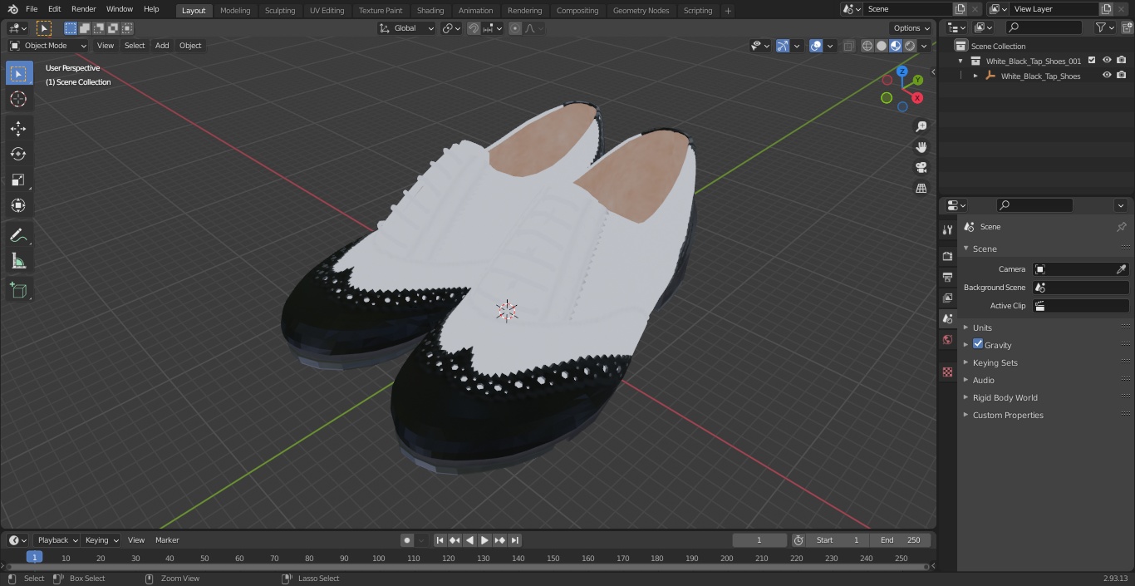
Task: Open the Output properties tab
Action: coord(947,277)
